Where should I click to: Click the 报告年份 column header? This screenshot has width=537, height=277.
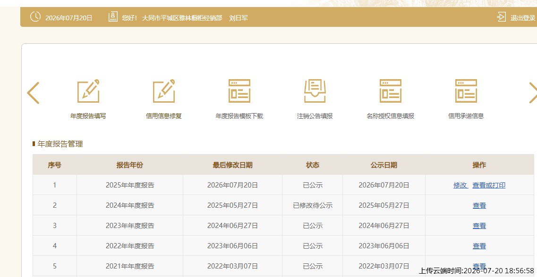(130, 165)
